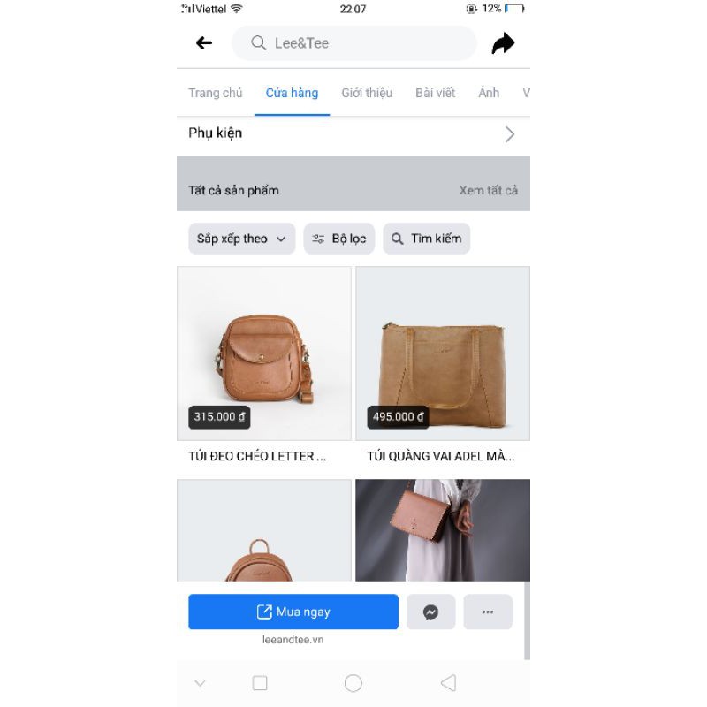Click Xem tất cả link
Image resolution: width=707 pixels, height=707 pixels.
pyautogui.click(x=489, y=190)
